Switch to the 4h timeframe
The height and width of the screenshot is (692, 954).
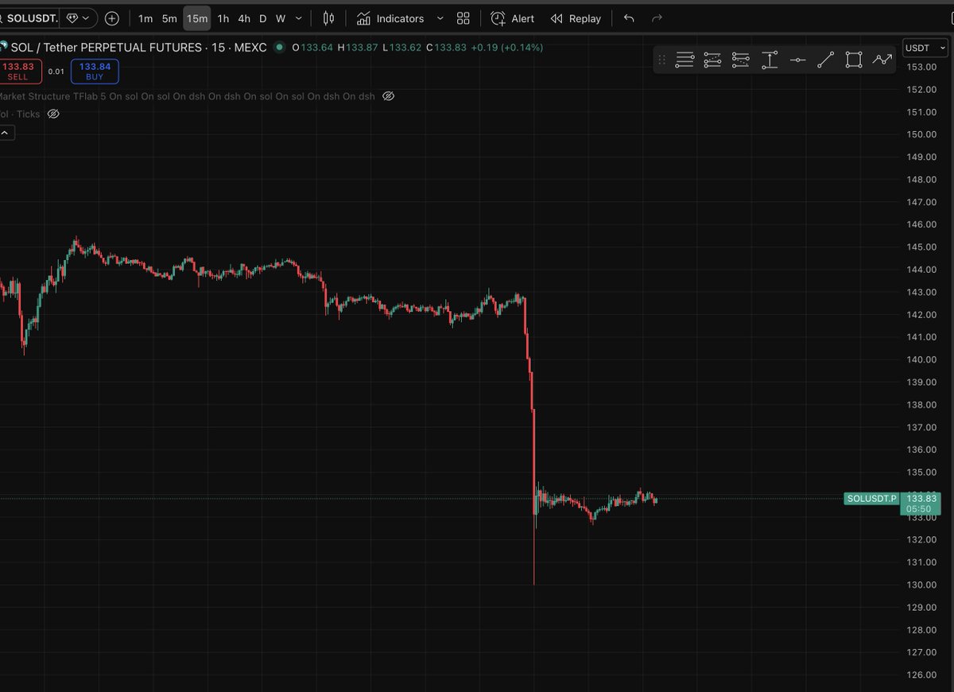pyautogui.click(x=244, y=18)
